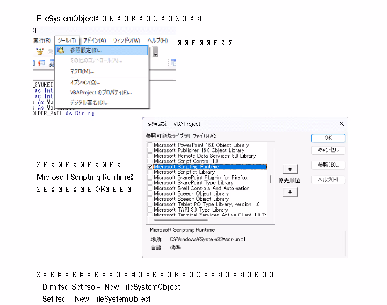The width and height of the screenshot is (387, 305).
Task: Click instruction text 'Microsoft Scripting Runtime'
Action: click(x=84, y=177)
